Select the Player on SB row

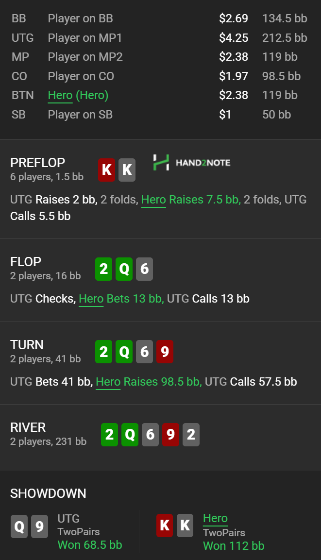tap(159, 114)
